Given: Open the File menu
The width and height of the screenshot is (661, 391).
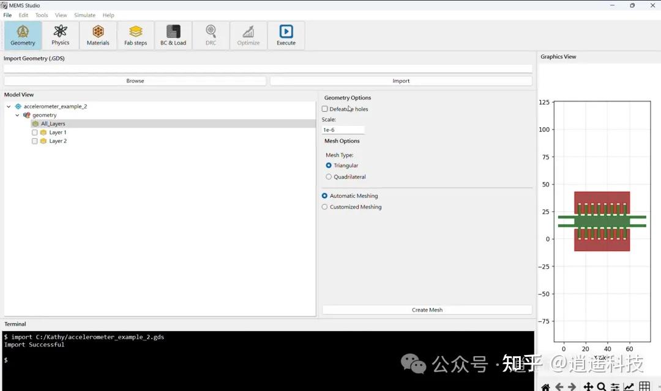Looking at the screenshot, I should coord(7,15).
